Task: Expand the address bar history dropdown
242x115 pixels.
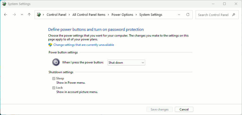Action: point(179,15)
